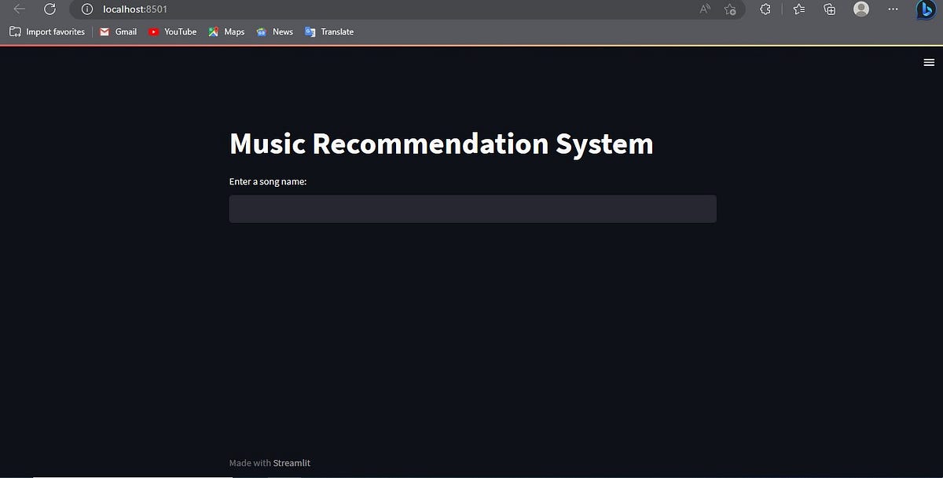Open the News favorite

274,31
